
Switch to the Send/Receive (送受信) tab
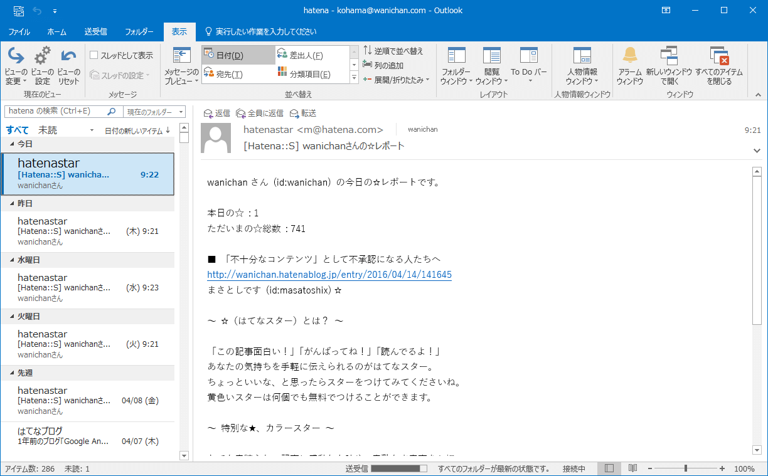click(x=95, y=31)
